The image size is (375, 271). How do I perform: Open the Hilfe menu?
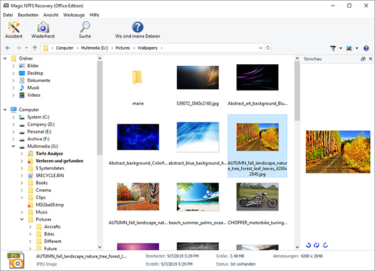coord(94,15)
